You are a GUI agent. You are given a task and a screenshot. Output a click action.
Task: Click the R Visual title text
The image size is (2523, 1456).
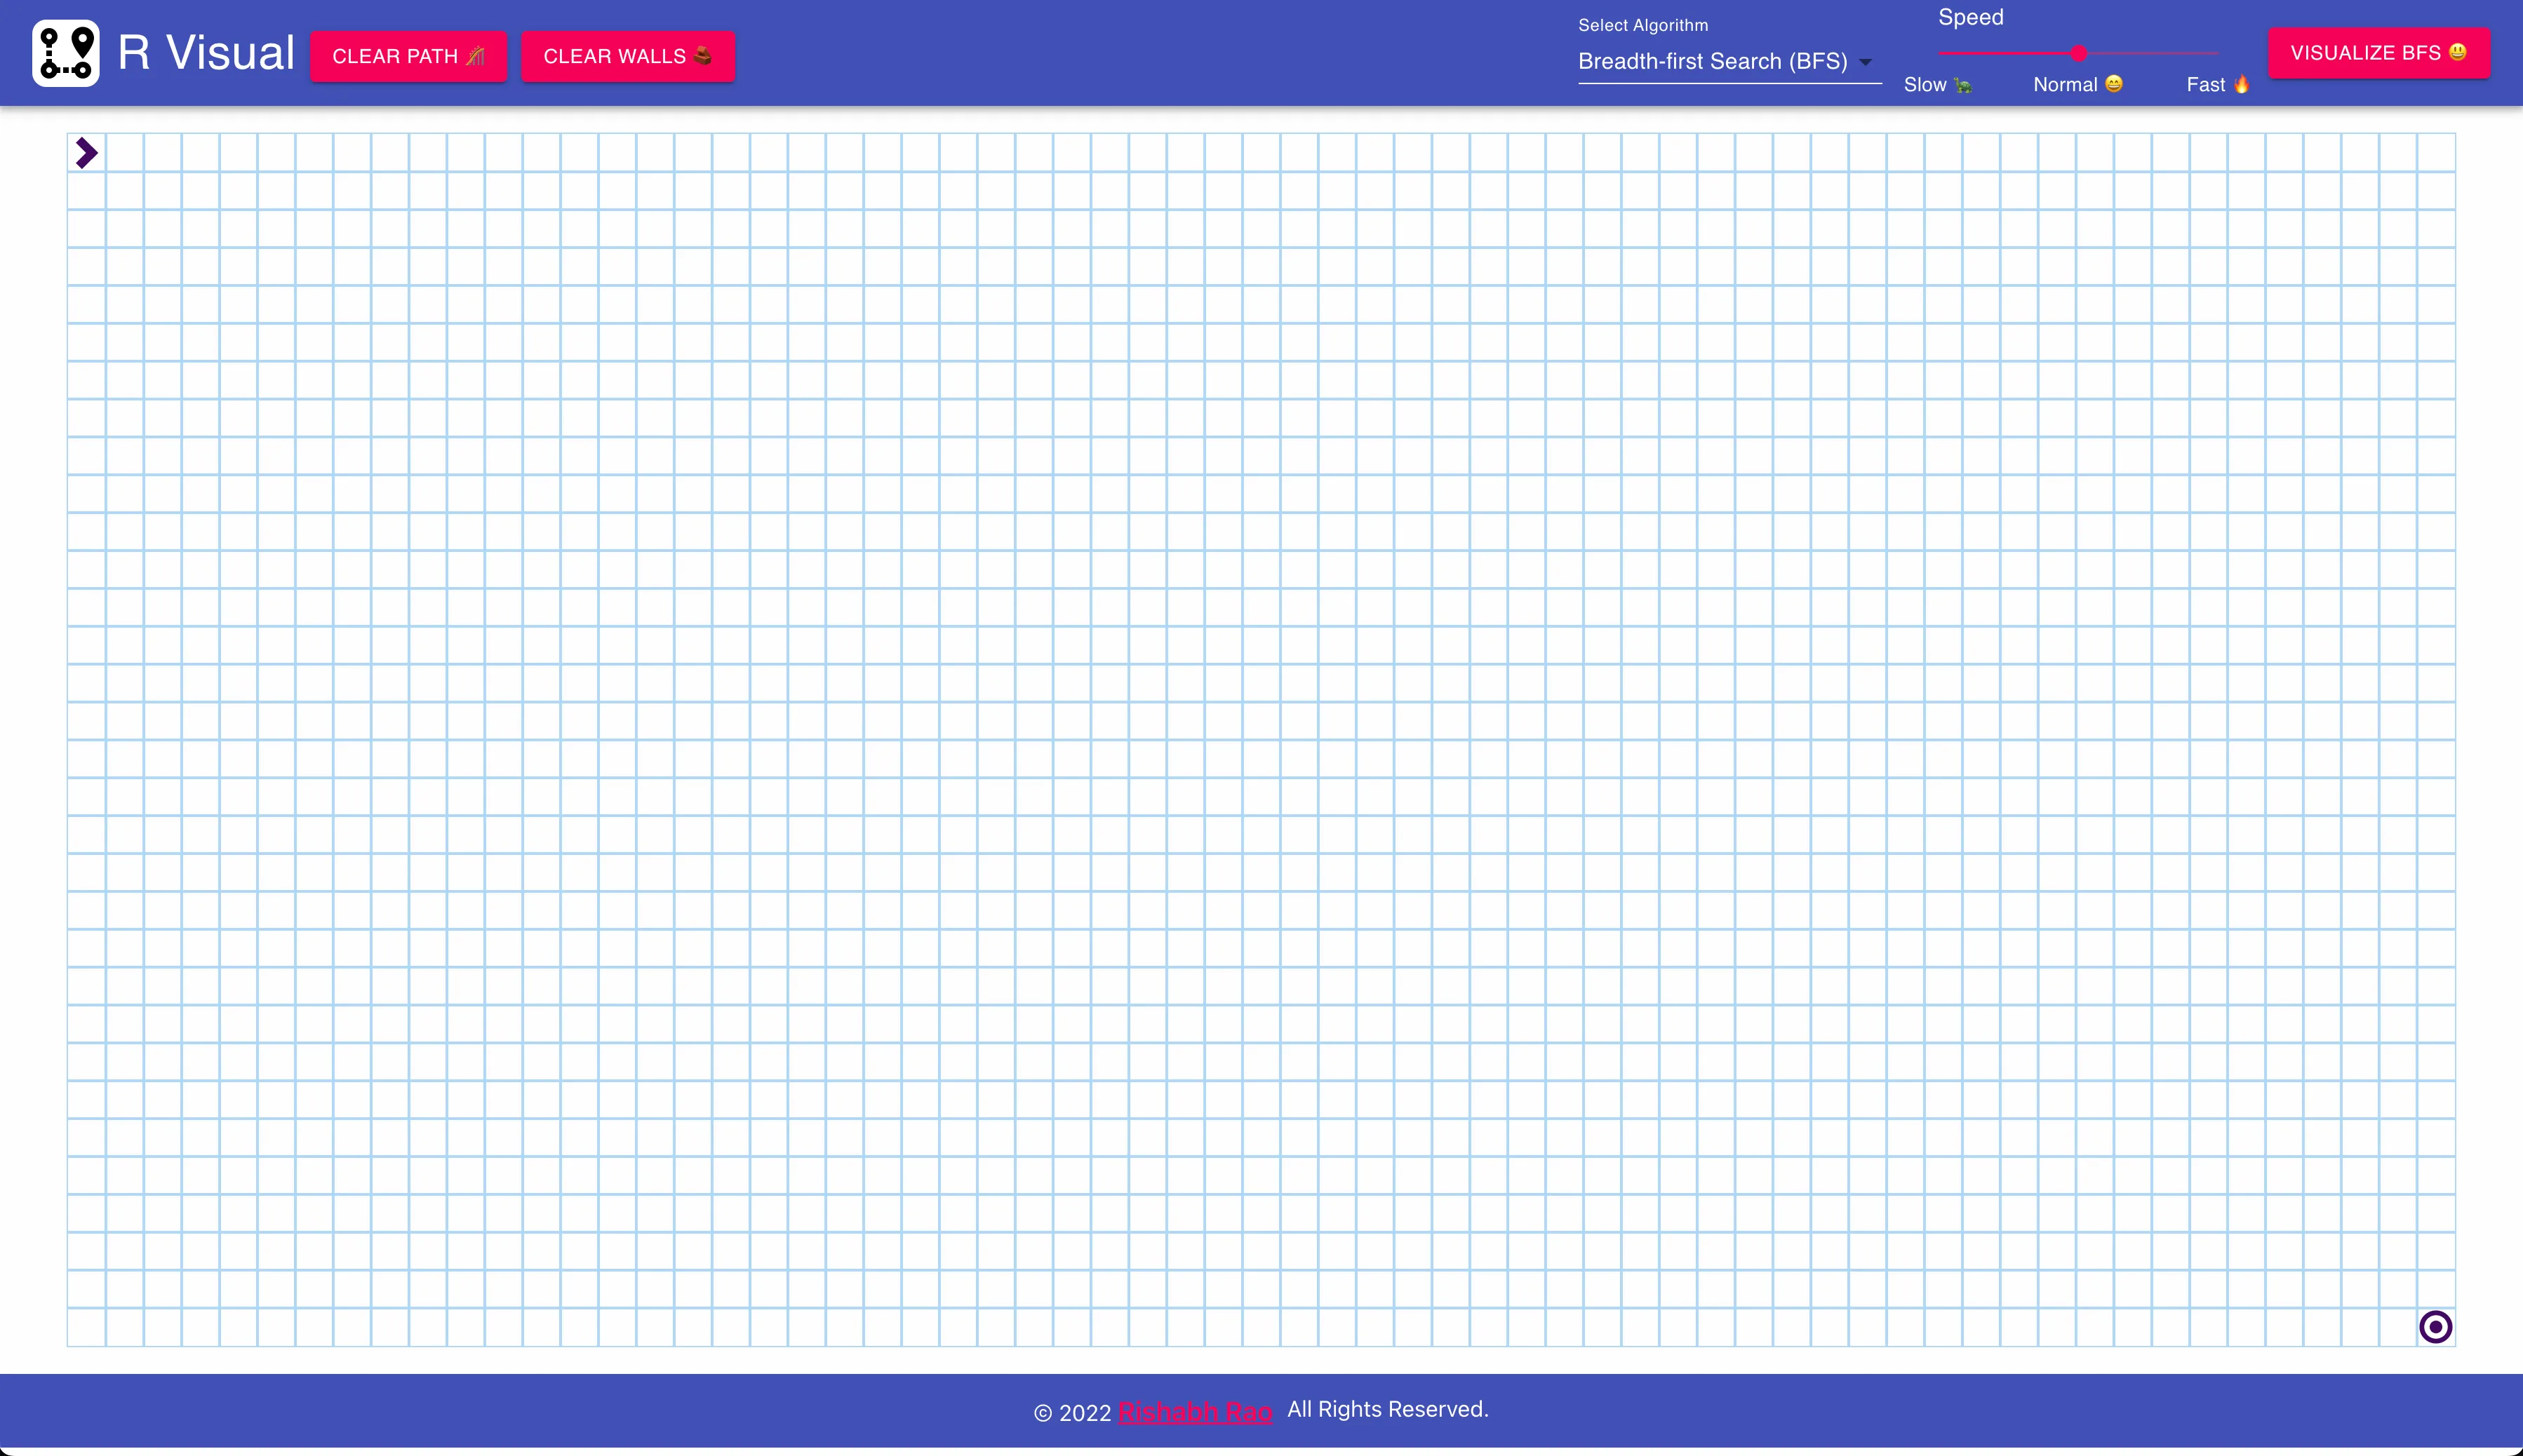[x=206, y=53]
